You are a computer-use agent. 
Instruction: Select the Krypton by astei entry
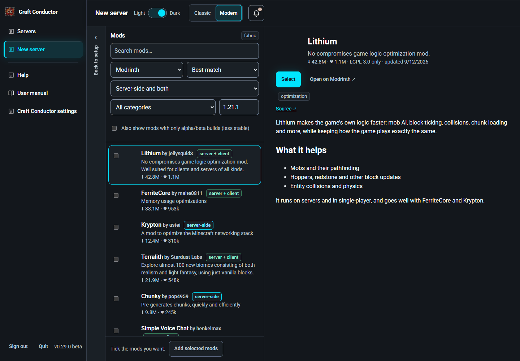185,233
